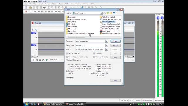Screen dimensions: 188x106
Task: Open the View Menu icon dropdown in dialog
Action: point(115,13)
